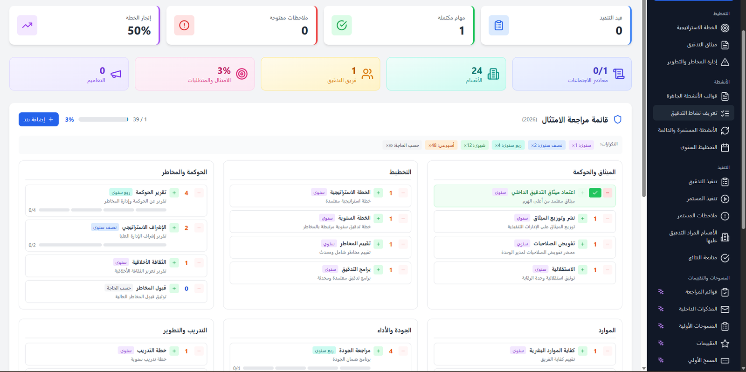
Task: Increase count with plus on قبول المخاطر
Action: tap(174, 289)
